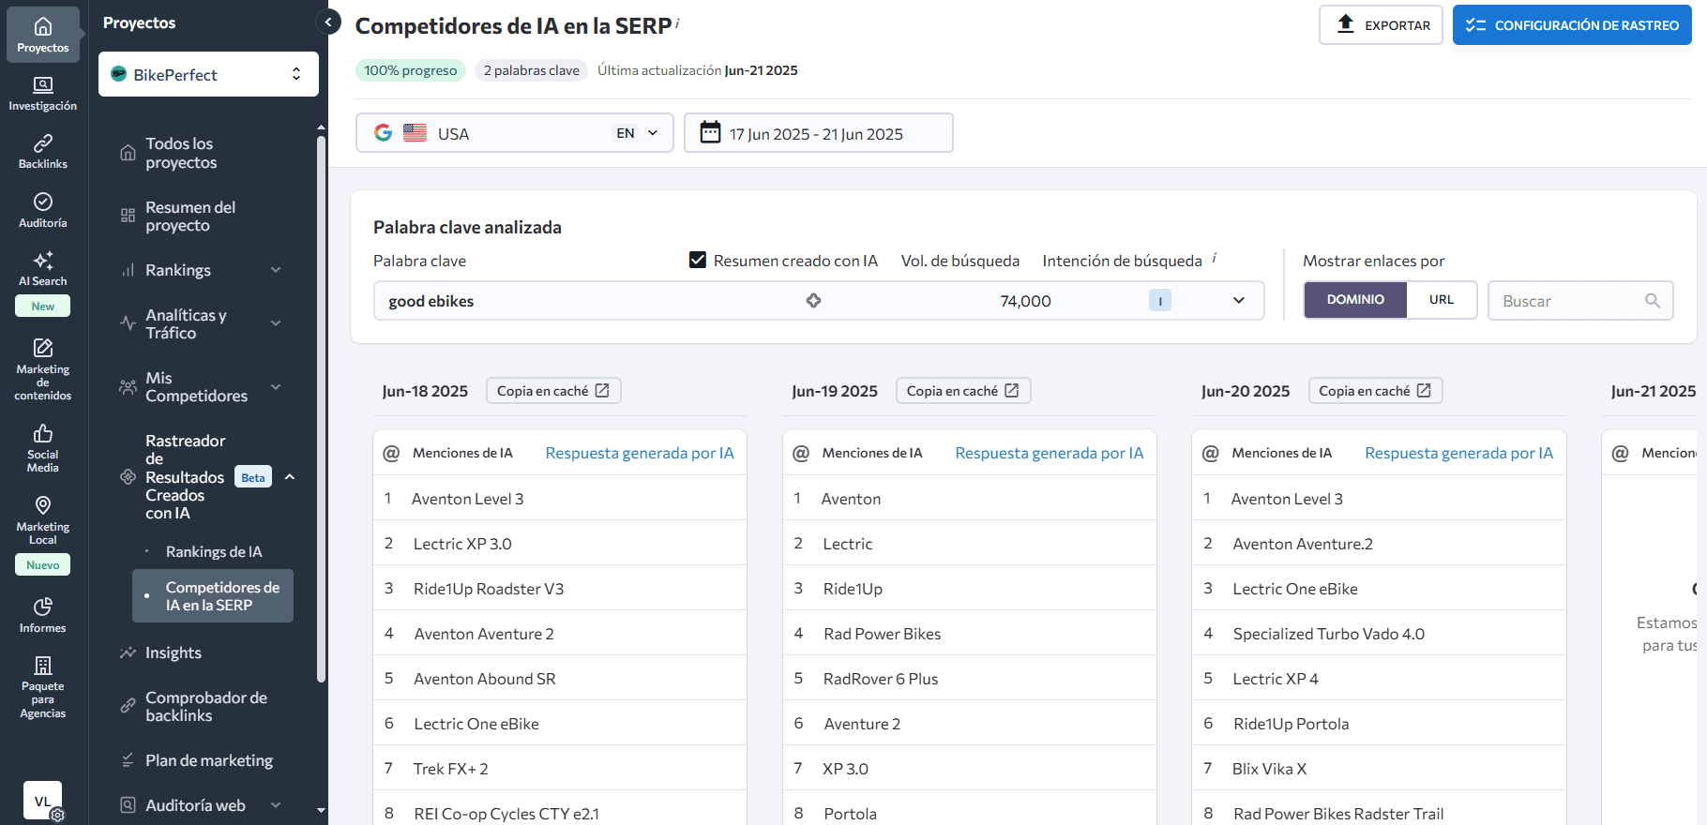The image size is (1707, 825).
Task: Open Copia en caché for Jun-18 2025
Action: [x=553, y=391]
